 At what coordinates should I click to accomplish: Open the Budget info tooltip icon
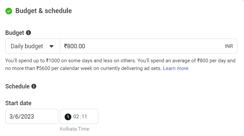coord(28,33)
